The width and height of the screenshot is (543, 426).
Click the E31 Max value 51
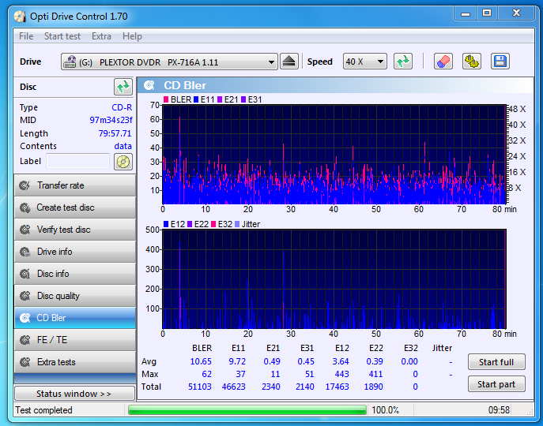click(x=309, y=374)
